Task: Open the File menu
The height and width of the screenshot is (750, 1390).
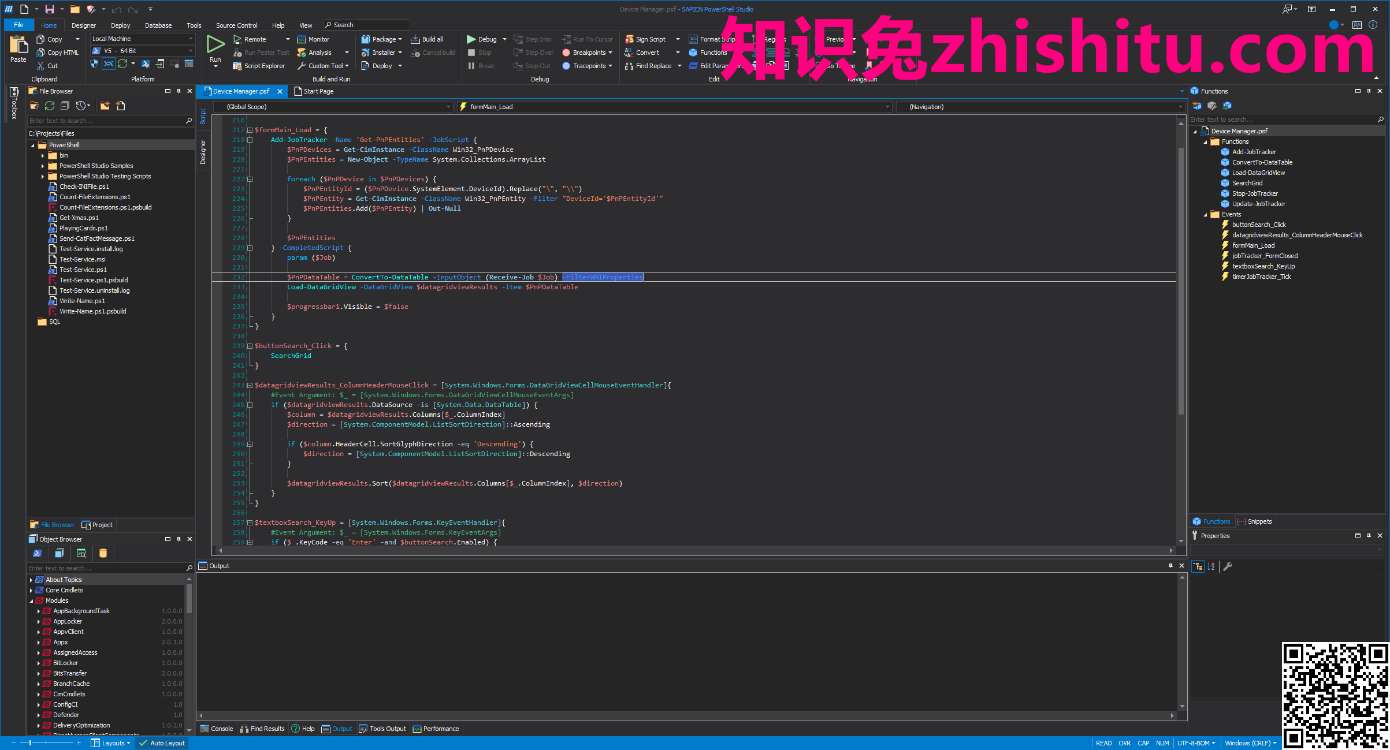Action: click(18, 25)
